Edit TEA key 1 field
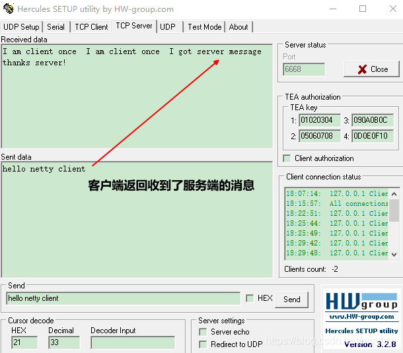The image size is (403, 353). 320,120
